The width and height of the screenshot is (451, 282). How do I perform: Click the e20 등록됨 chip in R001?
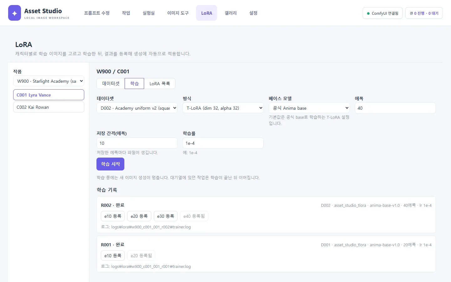pyautogui.click(x=141, y=256)
